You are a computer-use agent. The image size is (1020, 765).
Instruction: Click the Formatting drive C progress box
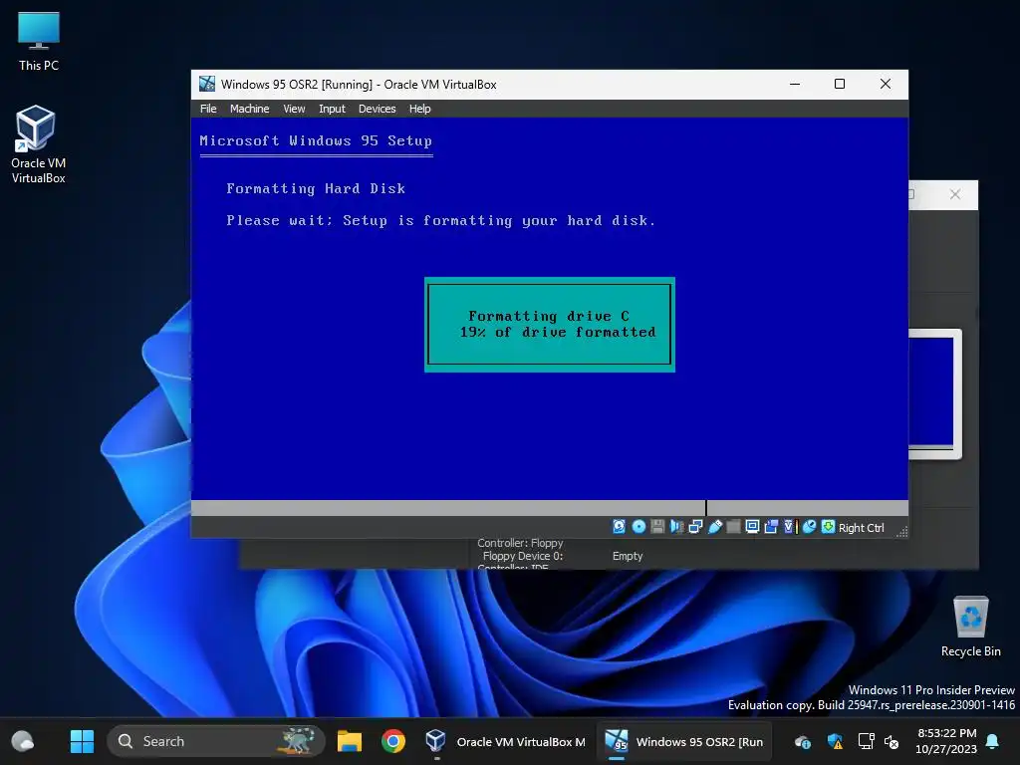(x=549, y=325)
